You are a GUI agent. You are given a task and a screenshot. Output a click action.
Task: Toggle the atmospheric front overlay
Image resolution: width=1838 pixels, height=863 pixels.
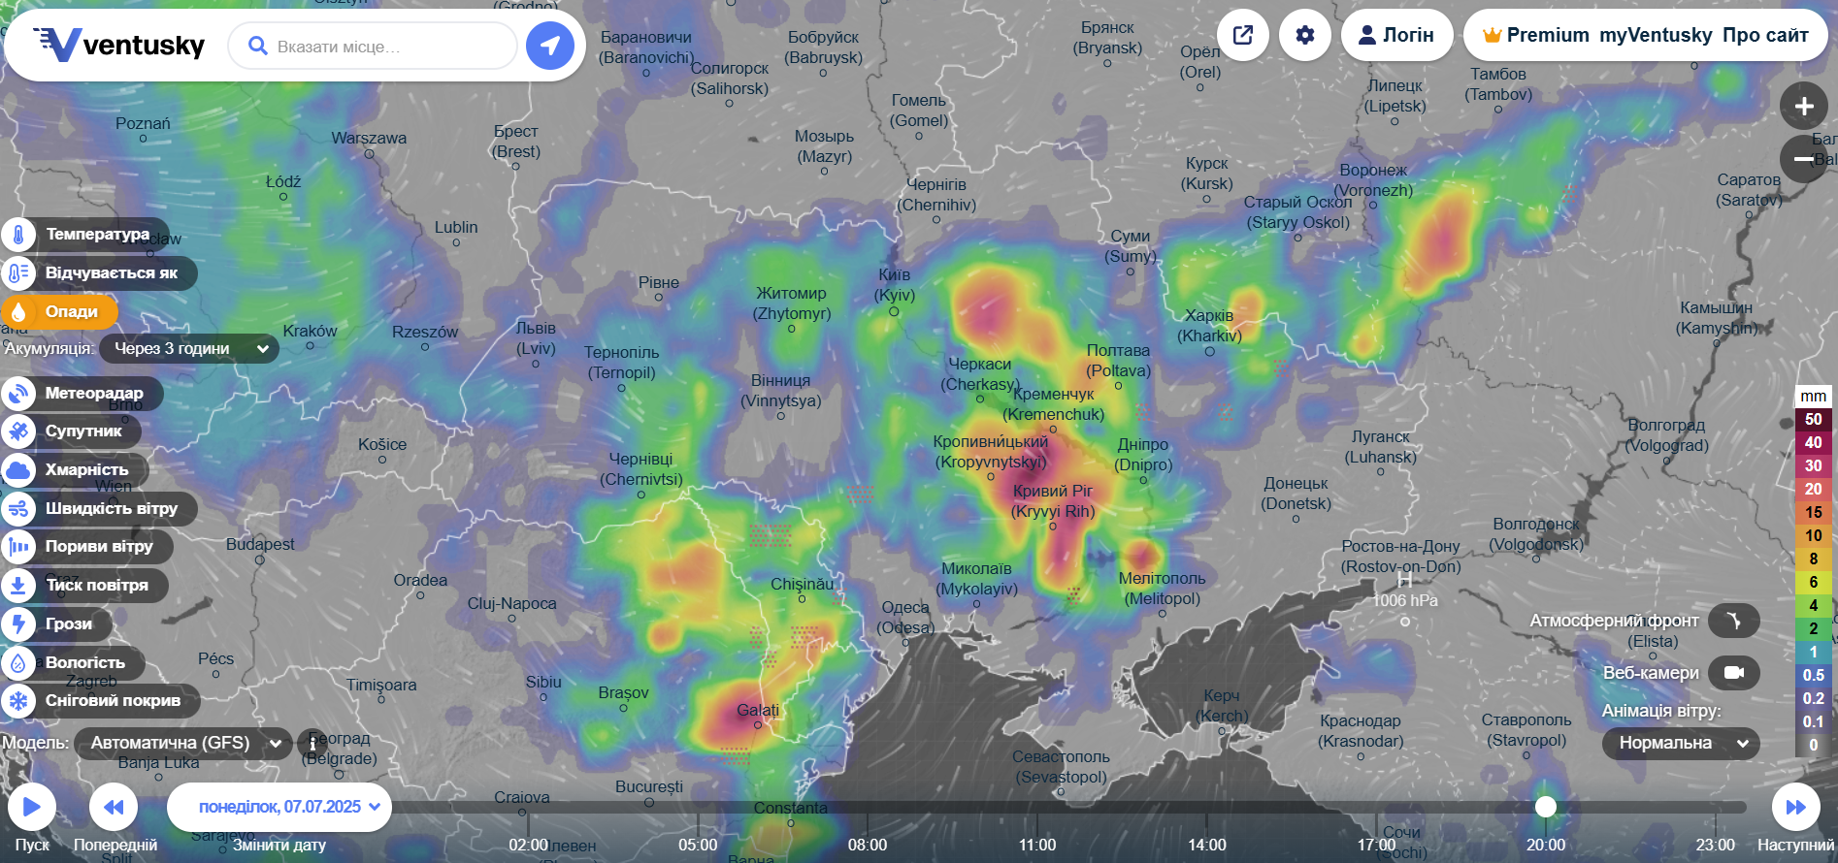coord(1733,621)
